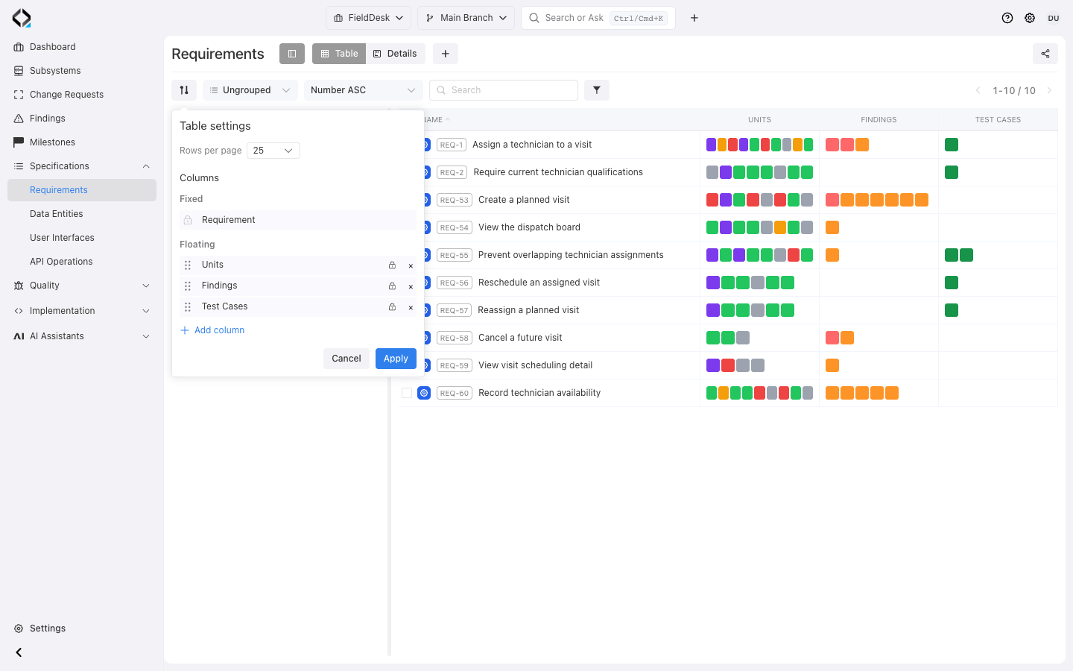Open Subsystems in sidebar

coord(82,71)
